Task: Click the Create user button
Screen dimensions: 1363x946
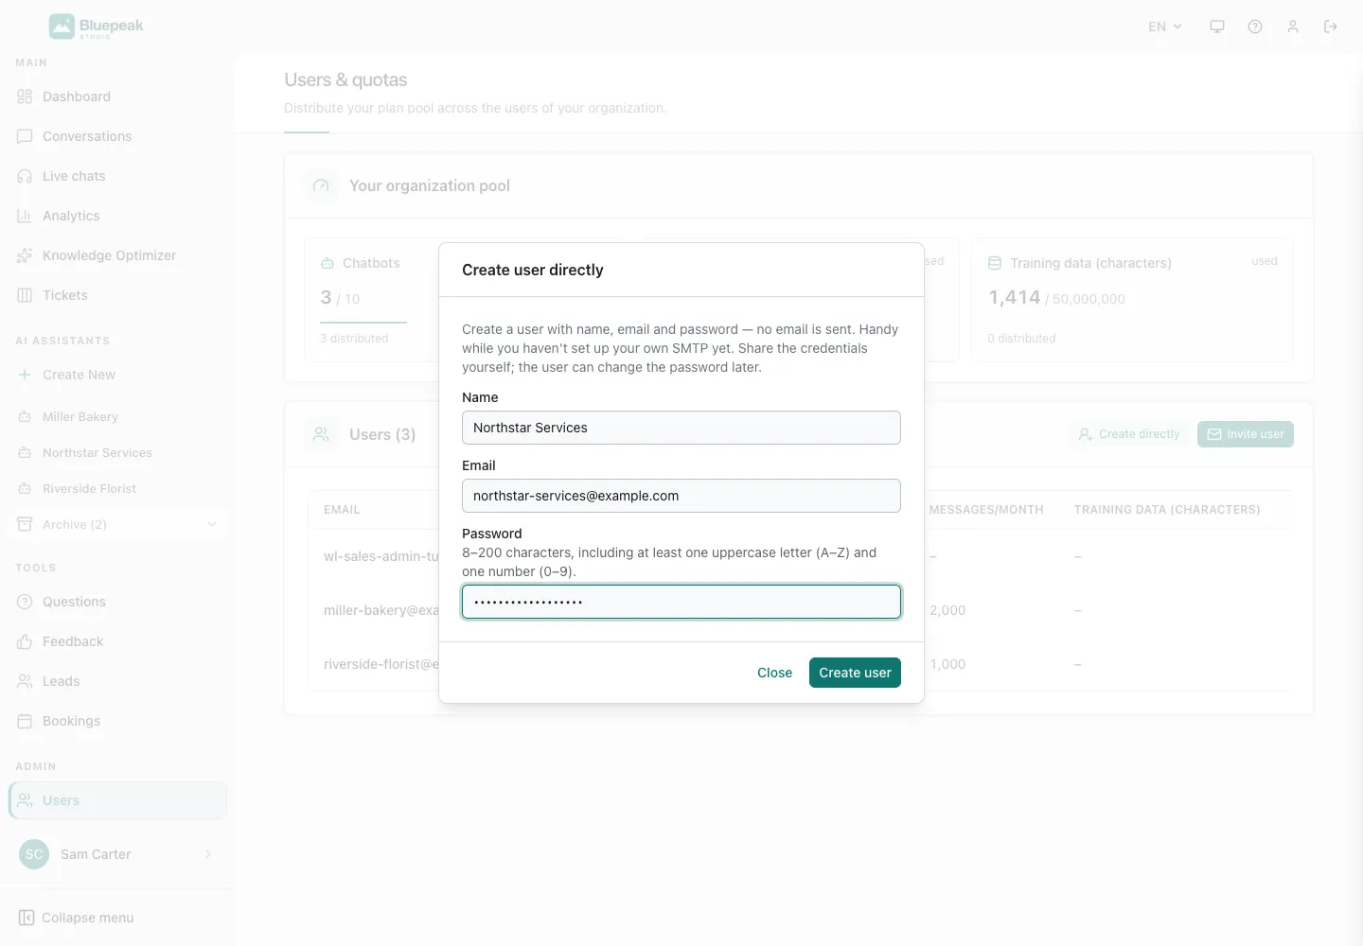Action: tap(855, 673)
